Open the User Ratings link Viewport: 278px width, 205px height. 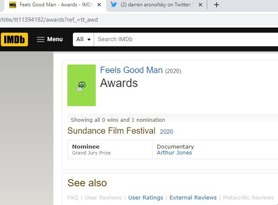coord(145,197)
